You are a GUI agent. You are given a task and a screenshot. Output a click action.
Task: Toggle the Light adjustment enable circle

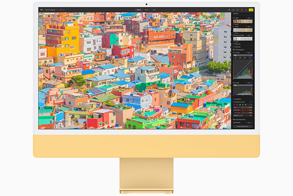click(252, 18)
